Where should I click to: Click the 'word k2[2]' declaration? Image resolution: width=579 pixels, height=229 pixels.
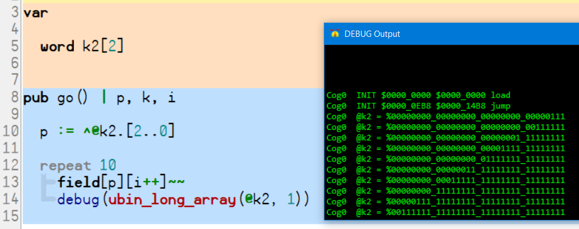point(82,46)
